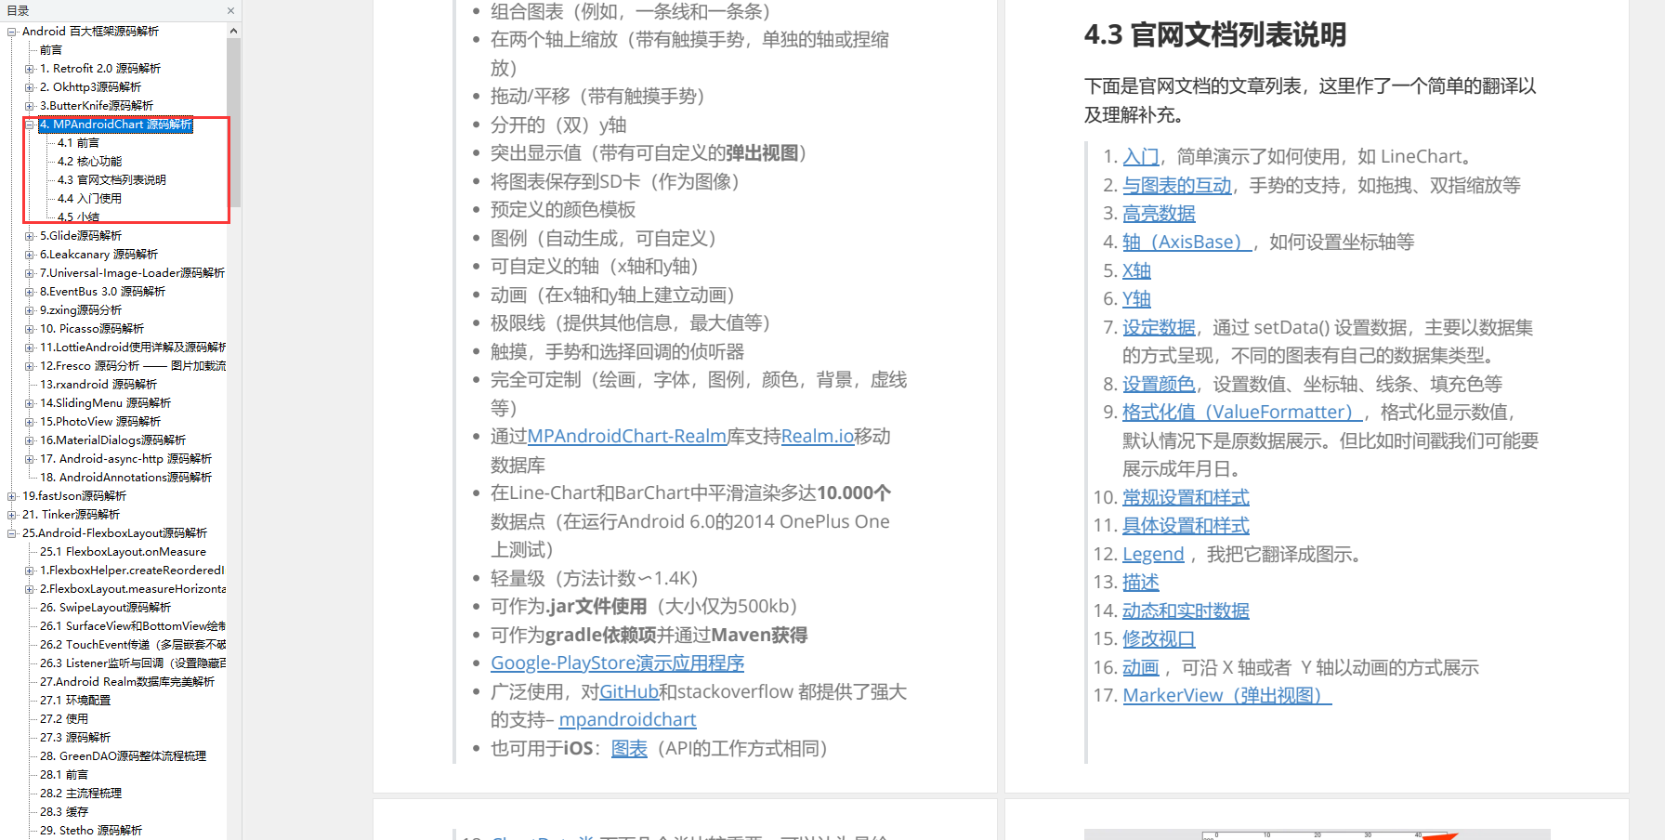The width and height of the screenshot is (1665, 840).
Task: Go to 4.3 官网文档列表说明 in the outline
Action: tap(111, 180)
